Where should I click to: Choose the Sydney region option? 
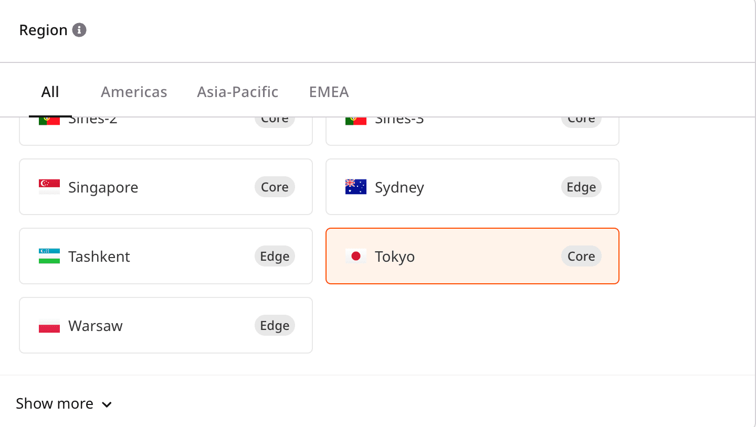[472, 187]
